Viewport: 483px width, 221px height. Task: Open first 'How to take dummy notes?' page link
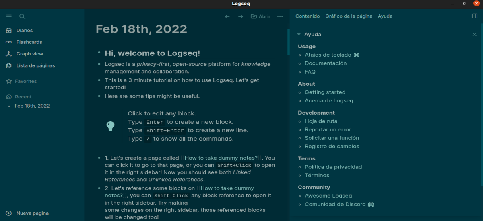point(221,158)
